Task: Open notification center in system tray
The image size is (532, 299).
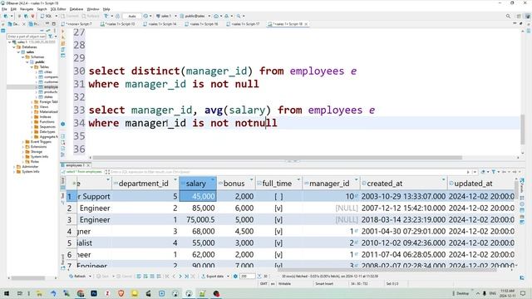Action: (523, 293)
